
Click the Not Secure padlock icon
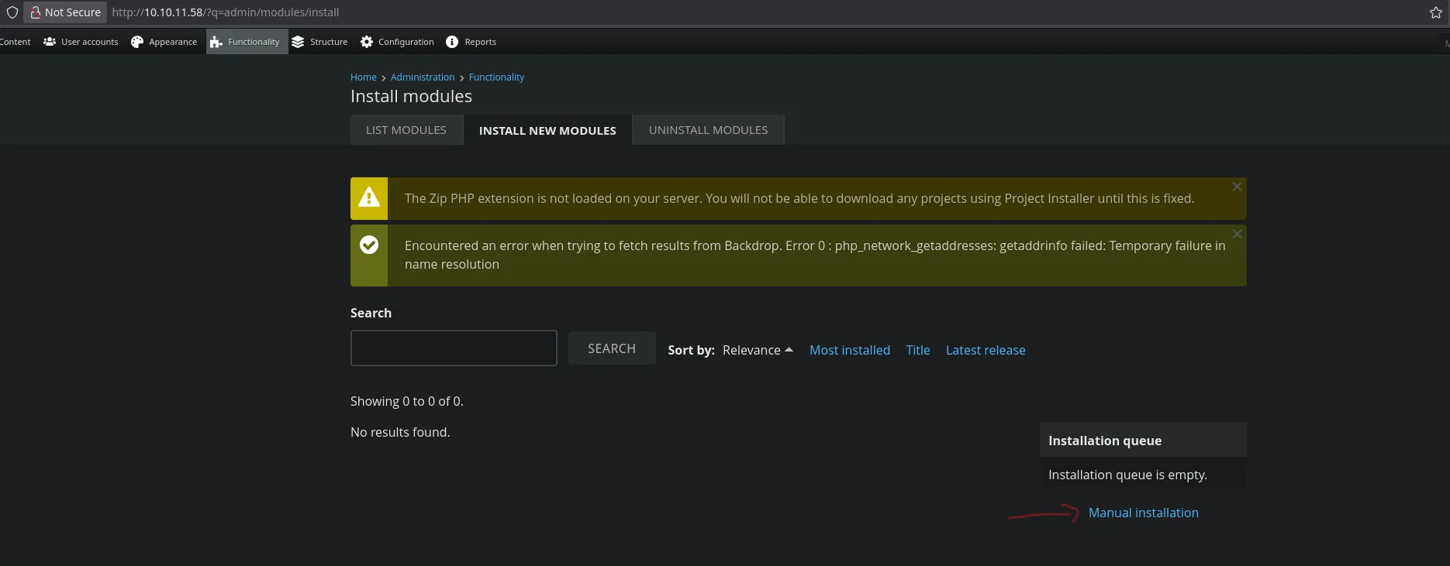pos(35,12)
